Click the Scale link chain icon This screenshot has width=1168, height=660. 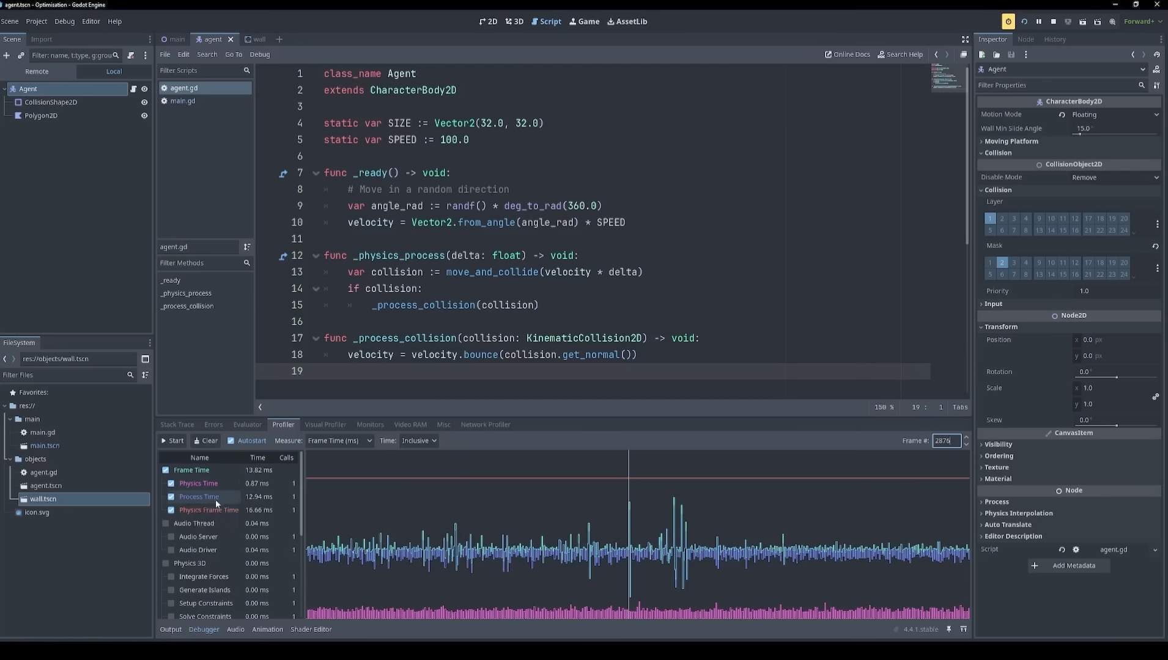(x=1155, y=396)
